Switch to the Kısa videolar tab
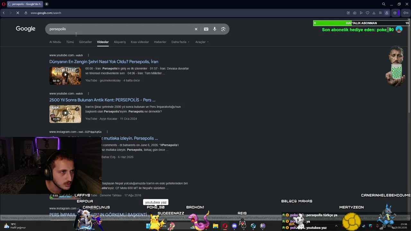The image size is (411, 231). coord(140,42)
